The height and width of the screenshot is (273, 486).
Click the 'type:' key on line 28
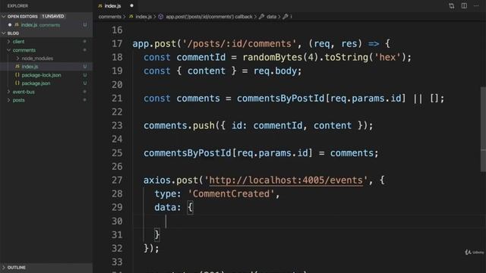(x=168, y=194)
